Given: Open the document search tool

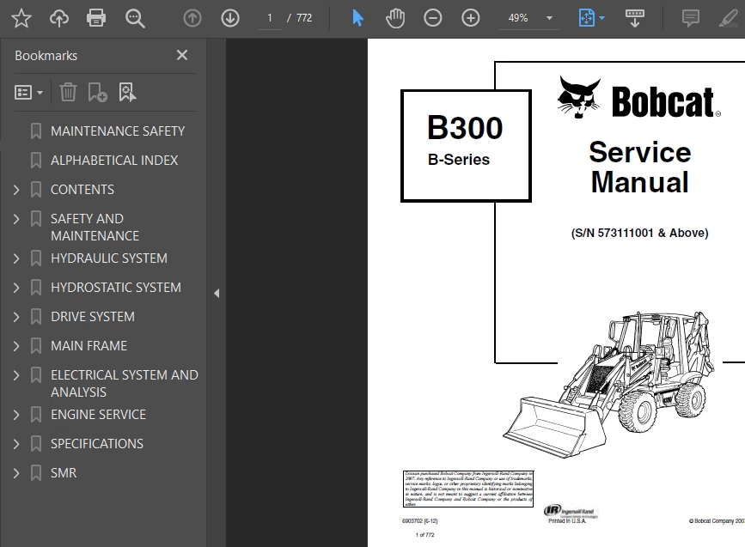Looking at the screenshot, I should pos(135,17).
